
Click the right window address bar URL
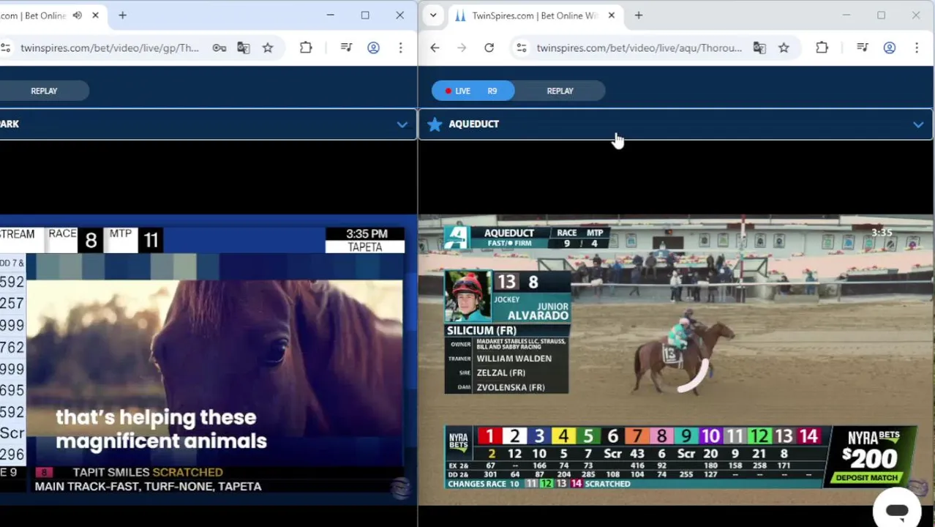(x=639, y=48)
